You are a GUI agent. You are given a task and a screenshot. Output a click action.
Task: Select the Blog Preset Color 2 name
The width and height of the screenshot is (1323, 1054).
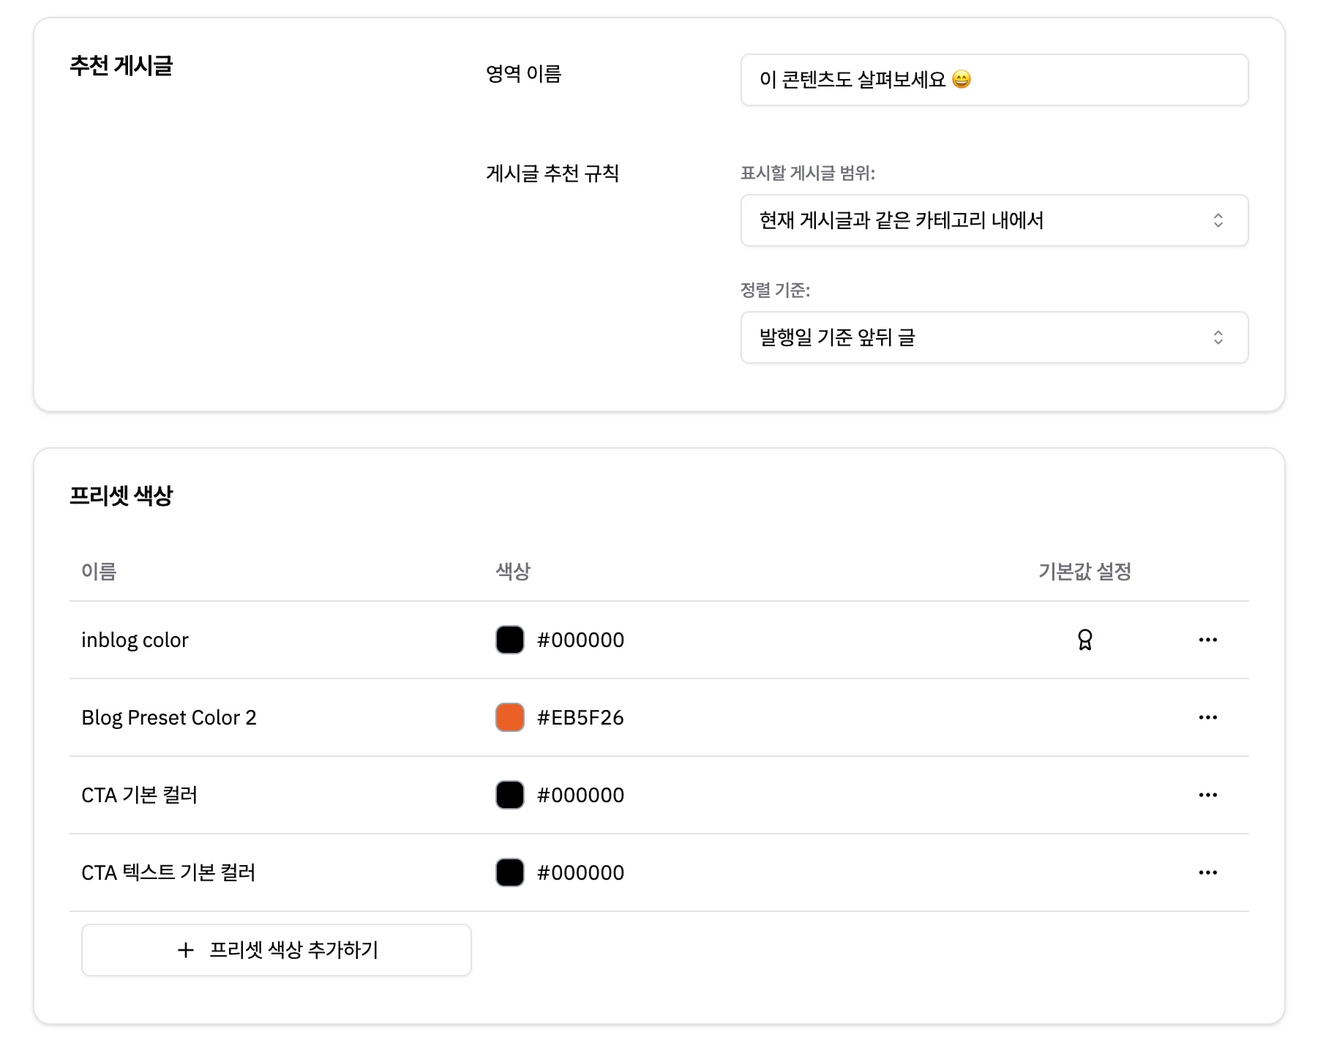[169, 717]
